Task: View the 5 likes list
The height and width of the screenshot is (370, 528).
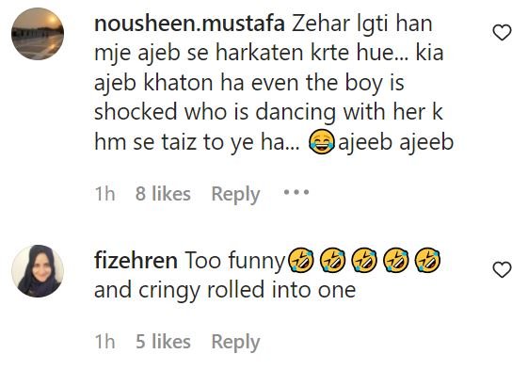Action: pyautogui.click(x=163, y=342)
